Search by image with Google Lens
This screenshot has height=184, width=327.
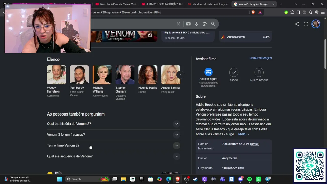(205, 24)
